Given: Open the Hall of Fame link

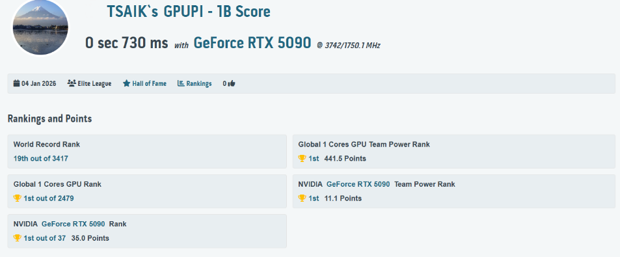Looking at the screenshot, I should pos(149,83).
